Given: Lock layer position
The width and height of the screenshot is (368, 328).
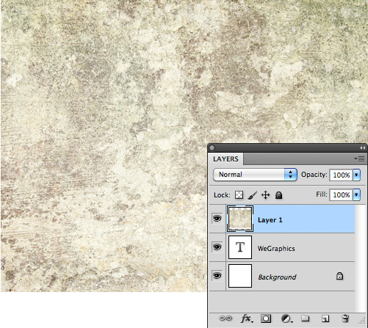Looking at the screenshot, I should pos(265,195).
